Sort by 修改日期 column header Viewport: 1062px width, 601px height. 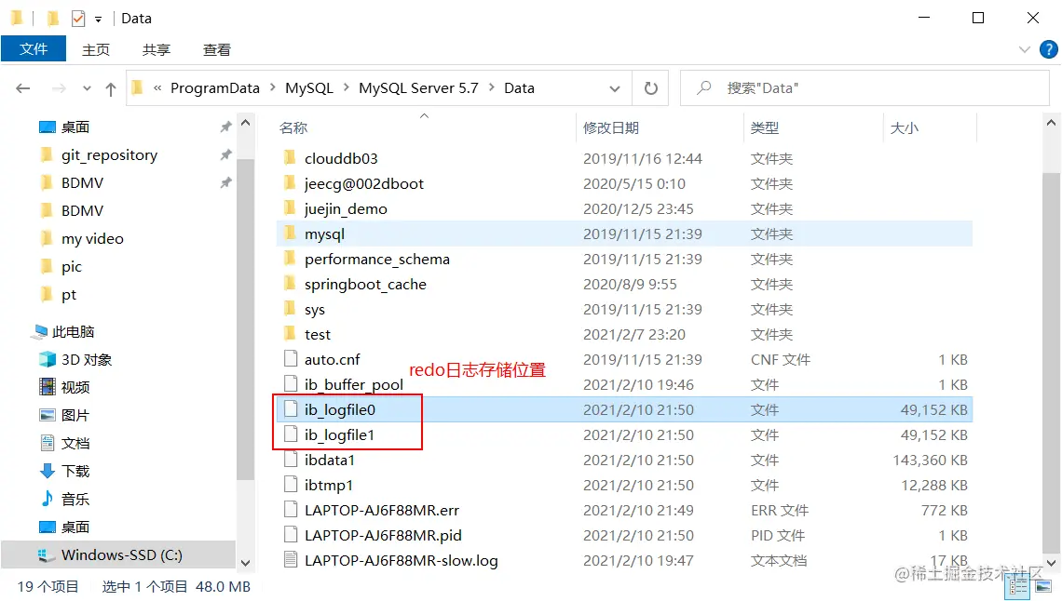point(611,127)
